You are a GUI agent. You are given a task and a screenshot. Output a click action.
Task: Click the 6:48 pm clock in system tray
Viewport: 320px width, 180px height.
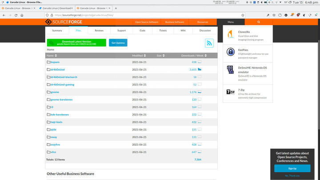point(312,3)
